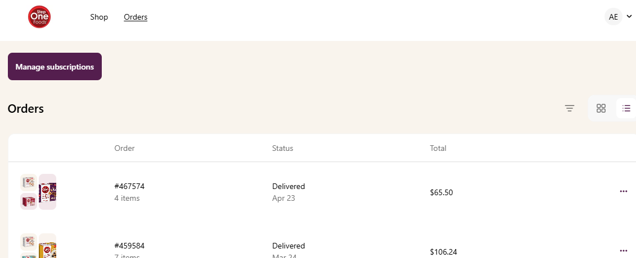This screenshot has width=636, height=258.
Task: Go to the Shop page
Action: 99,17
